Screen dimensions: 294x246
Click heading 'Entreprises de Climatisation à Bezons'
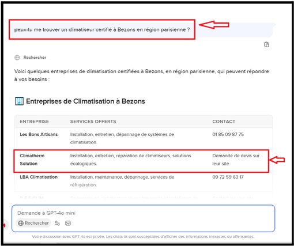pyautogui.click(x=85, y=101)
